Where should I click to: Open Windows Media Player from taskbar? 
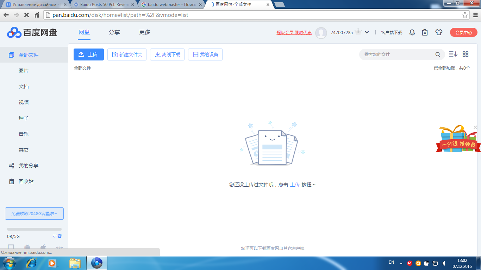53,263
